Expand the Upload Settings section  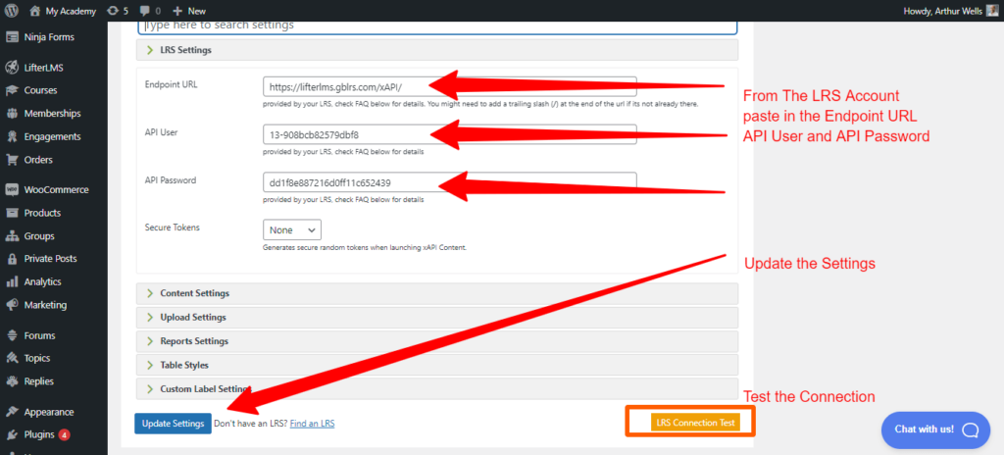(x=436, y=317)
